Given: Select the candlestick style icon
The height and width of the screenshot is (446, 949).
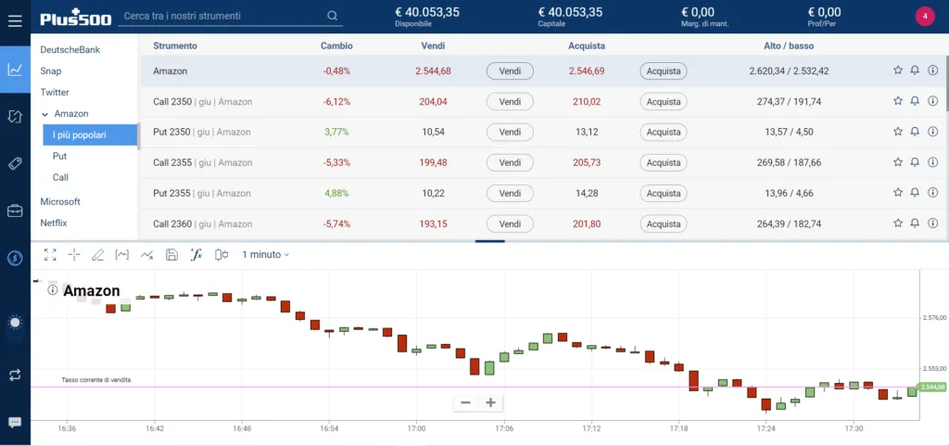Looking at the screenshot, I should 221,255.
